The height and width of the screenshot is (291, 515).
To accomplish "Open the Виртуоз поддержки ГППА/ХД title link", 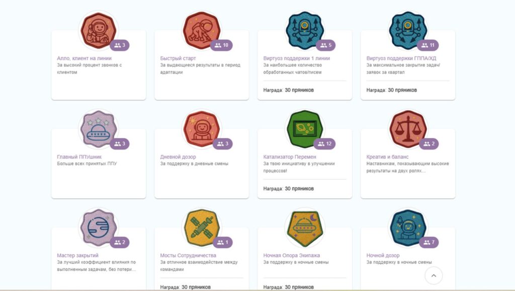I will (x=401, y=58).
